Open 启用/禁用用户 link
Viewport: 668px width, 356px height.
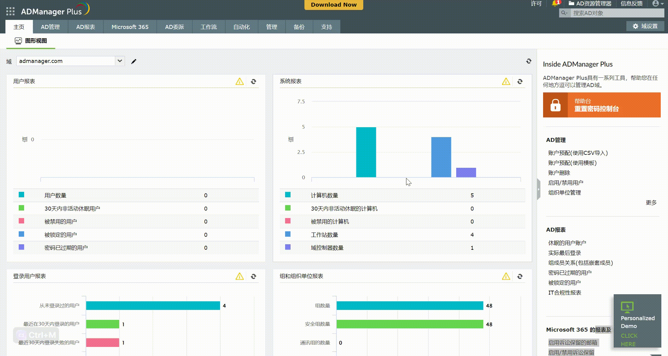pyautogui.click(x=566, y=183)
